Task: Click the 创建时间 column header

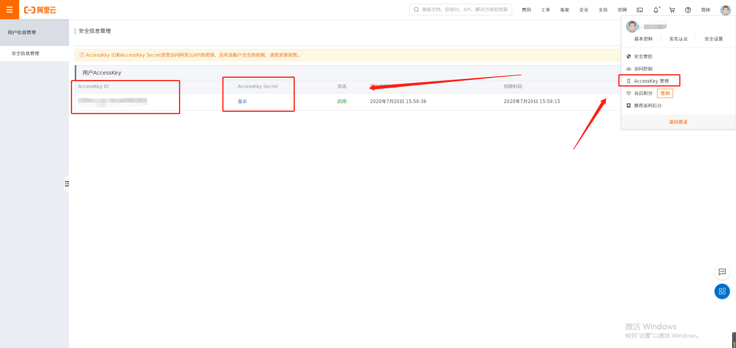Action: 513,87
